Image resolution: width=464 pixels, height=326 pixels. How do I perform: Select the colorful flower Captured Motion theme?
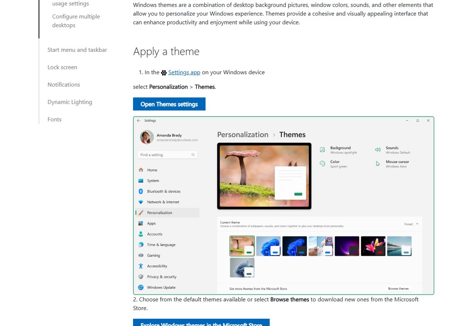click(373, 246)
